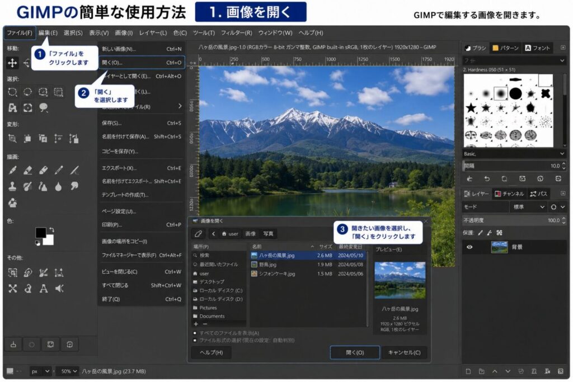Switch to the パス tab
The image size is (573, 382).
[539, 194]
